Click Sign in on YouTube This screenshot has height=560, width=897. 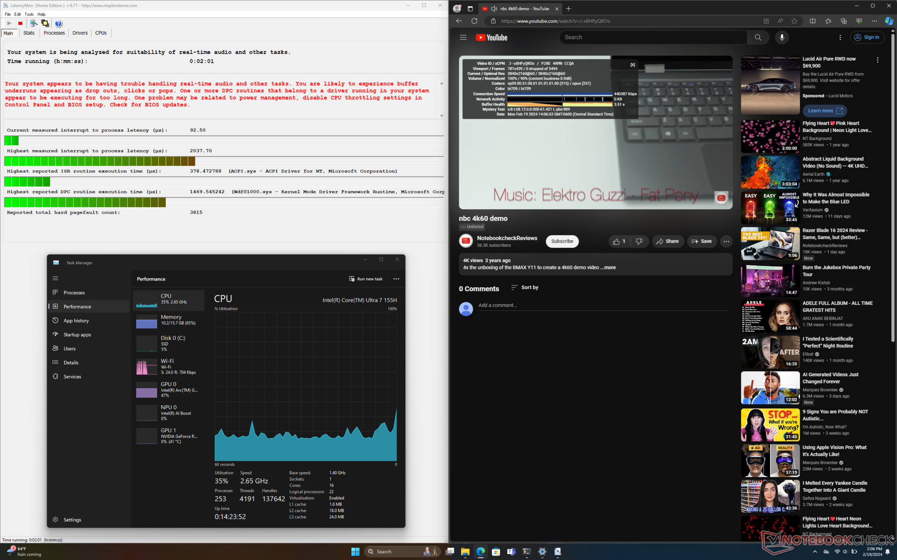(x=867, y=37)
